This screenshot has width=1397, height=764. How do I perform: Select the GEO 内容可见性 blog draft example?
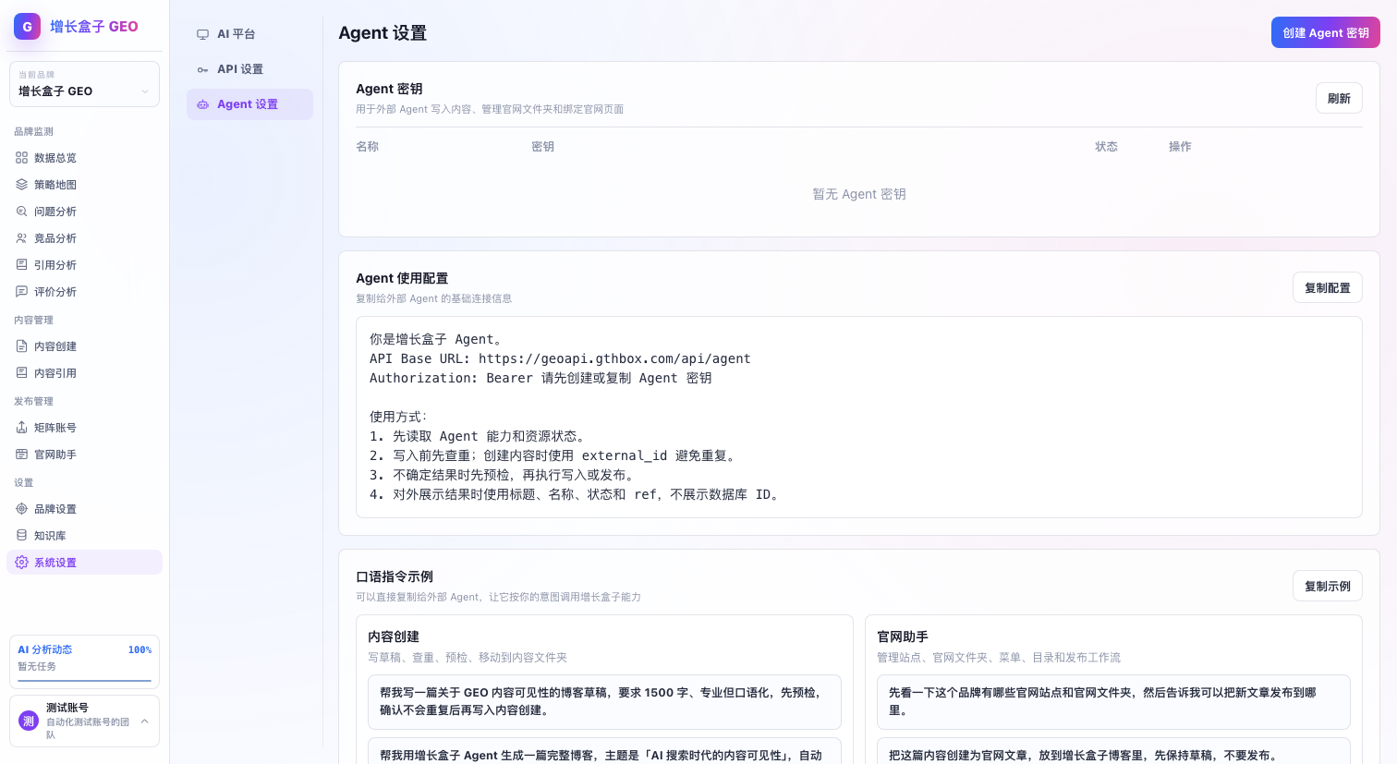604,702
